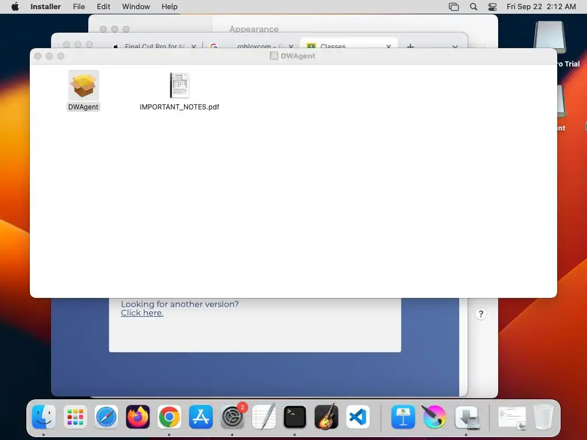Click the Installer disk icon in the Dock
587x440 pixels.
point(466,417)
